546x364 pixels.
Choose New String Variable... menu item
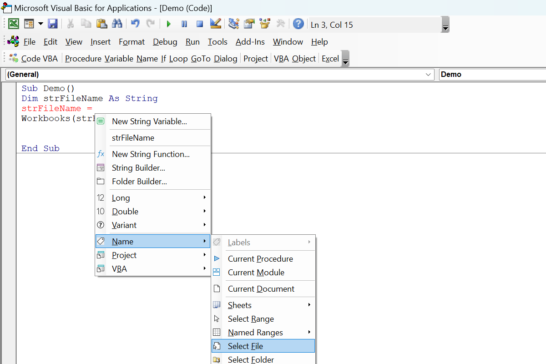[x=153, y=121]
